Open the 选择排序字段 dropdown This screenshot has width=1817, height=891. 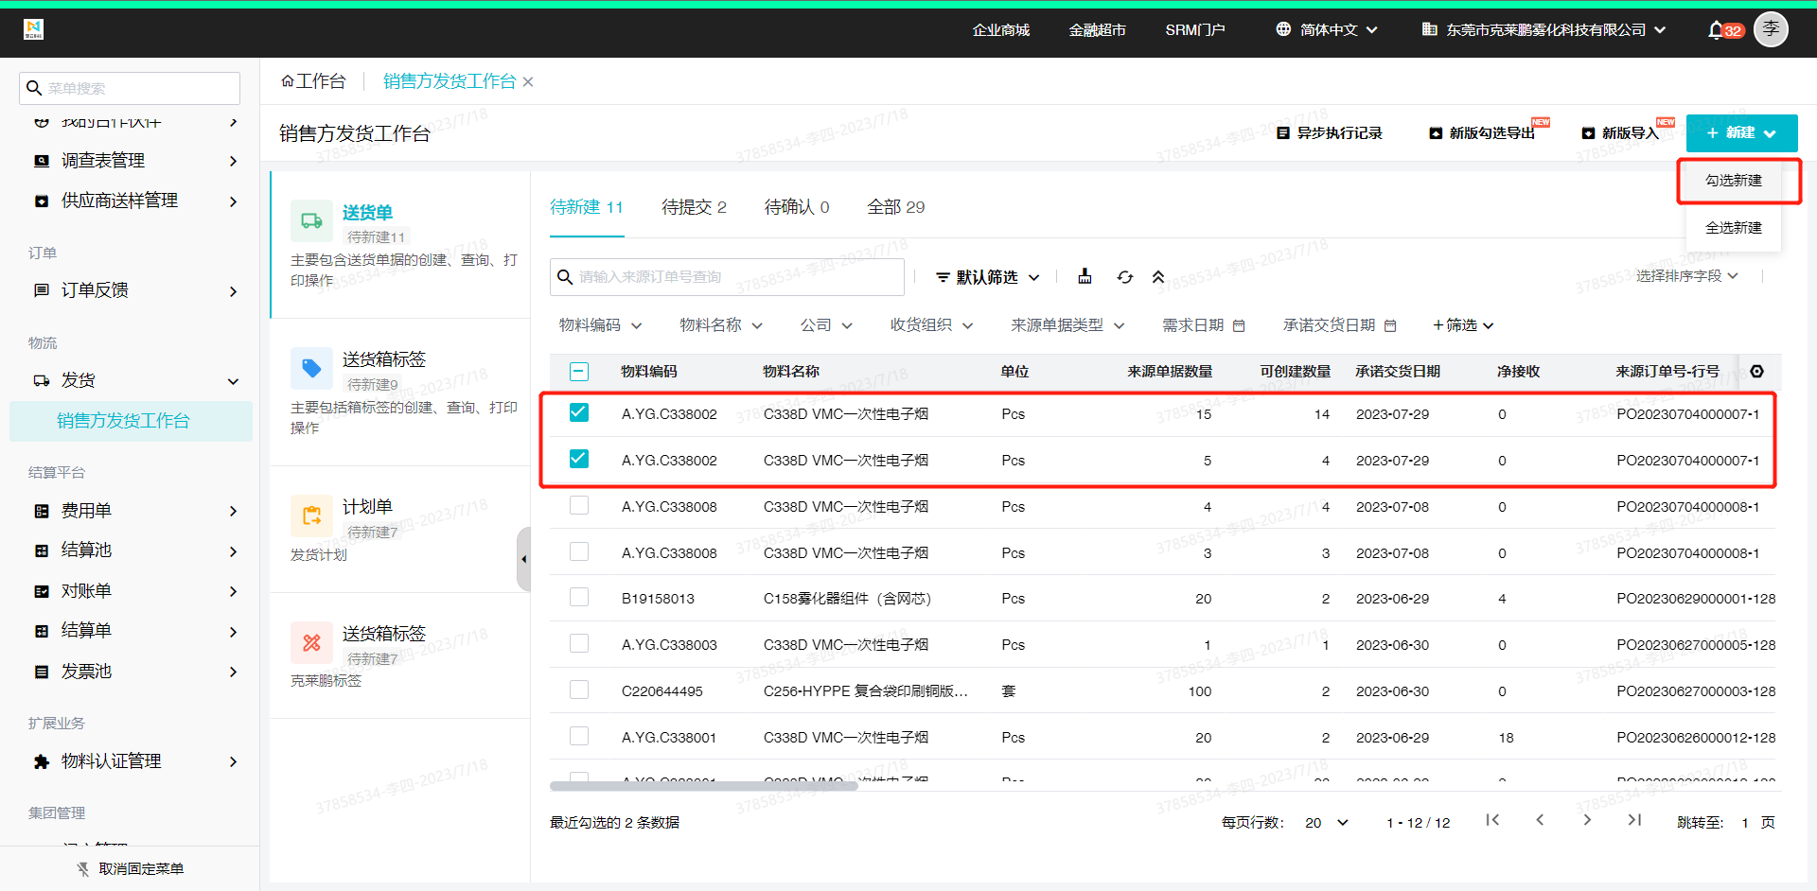click(x=1687, y=276)
